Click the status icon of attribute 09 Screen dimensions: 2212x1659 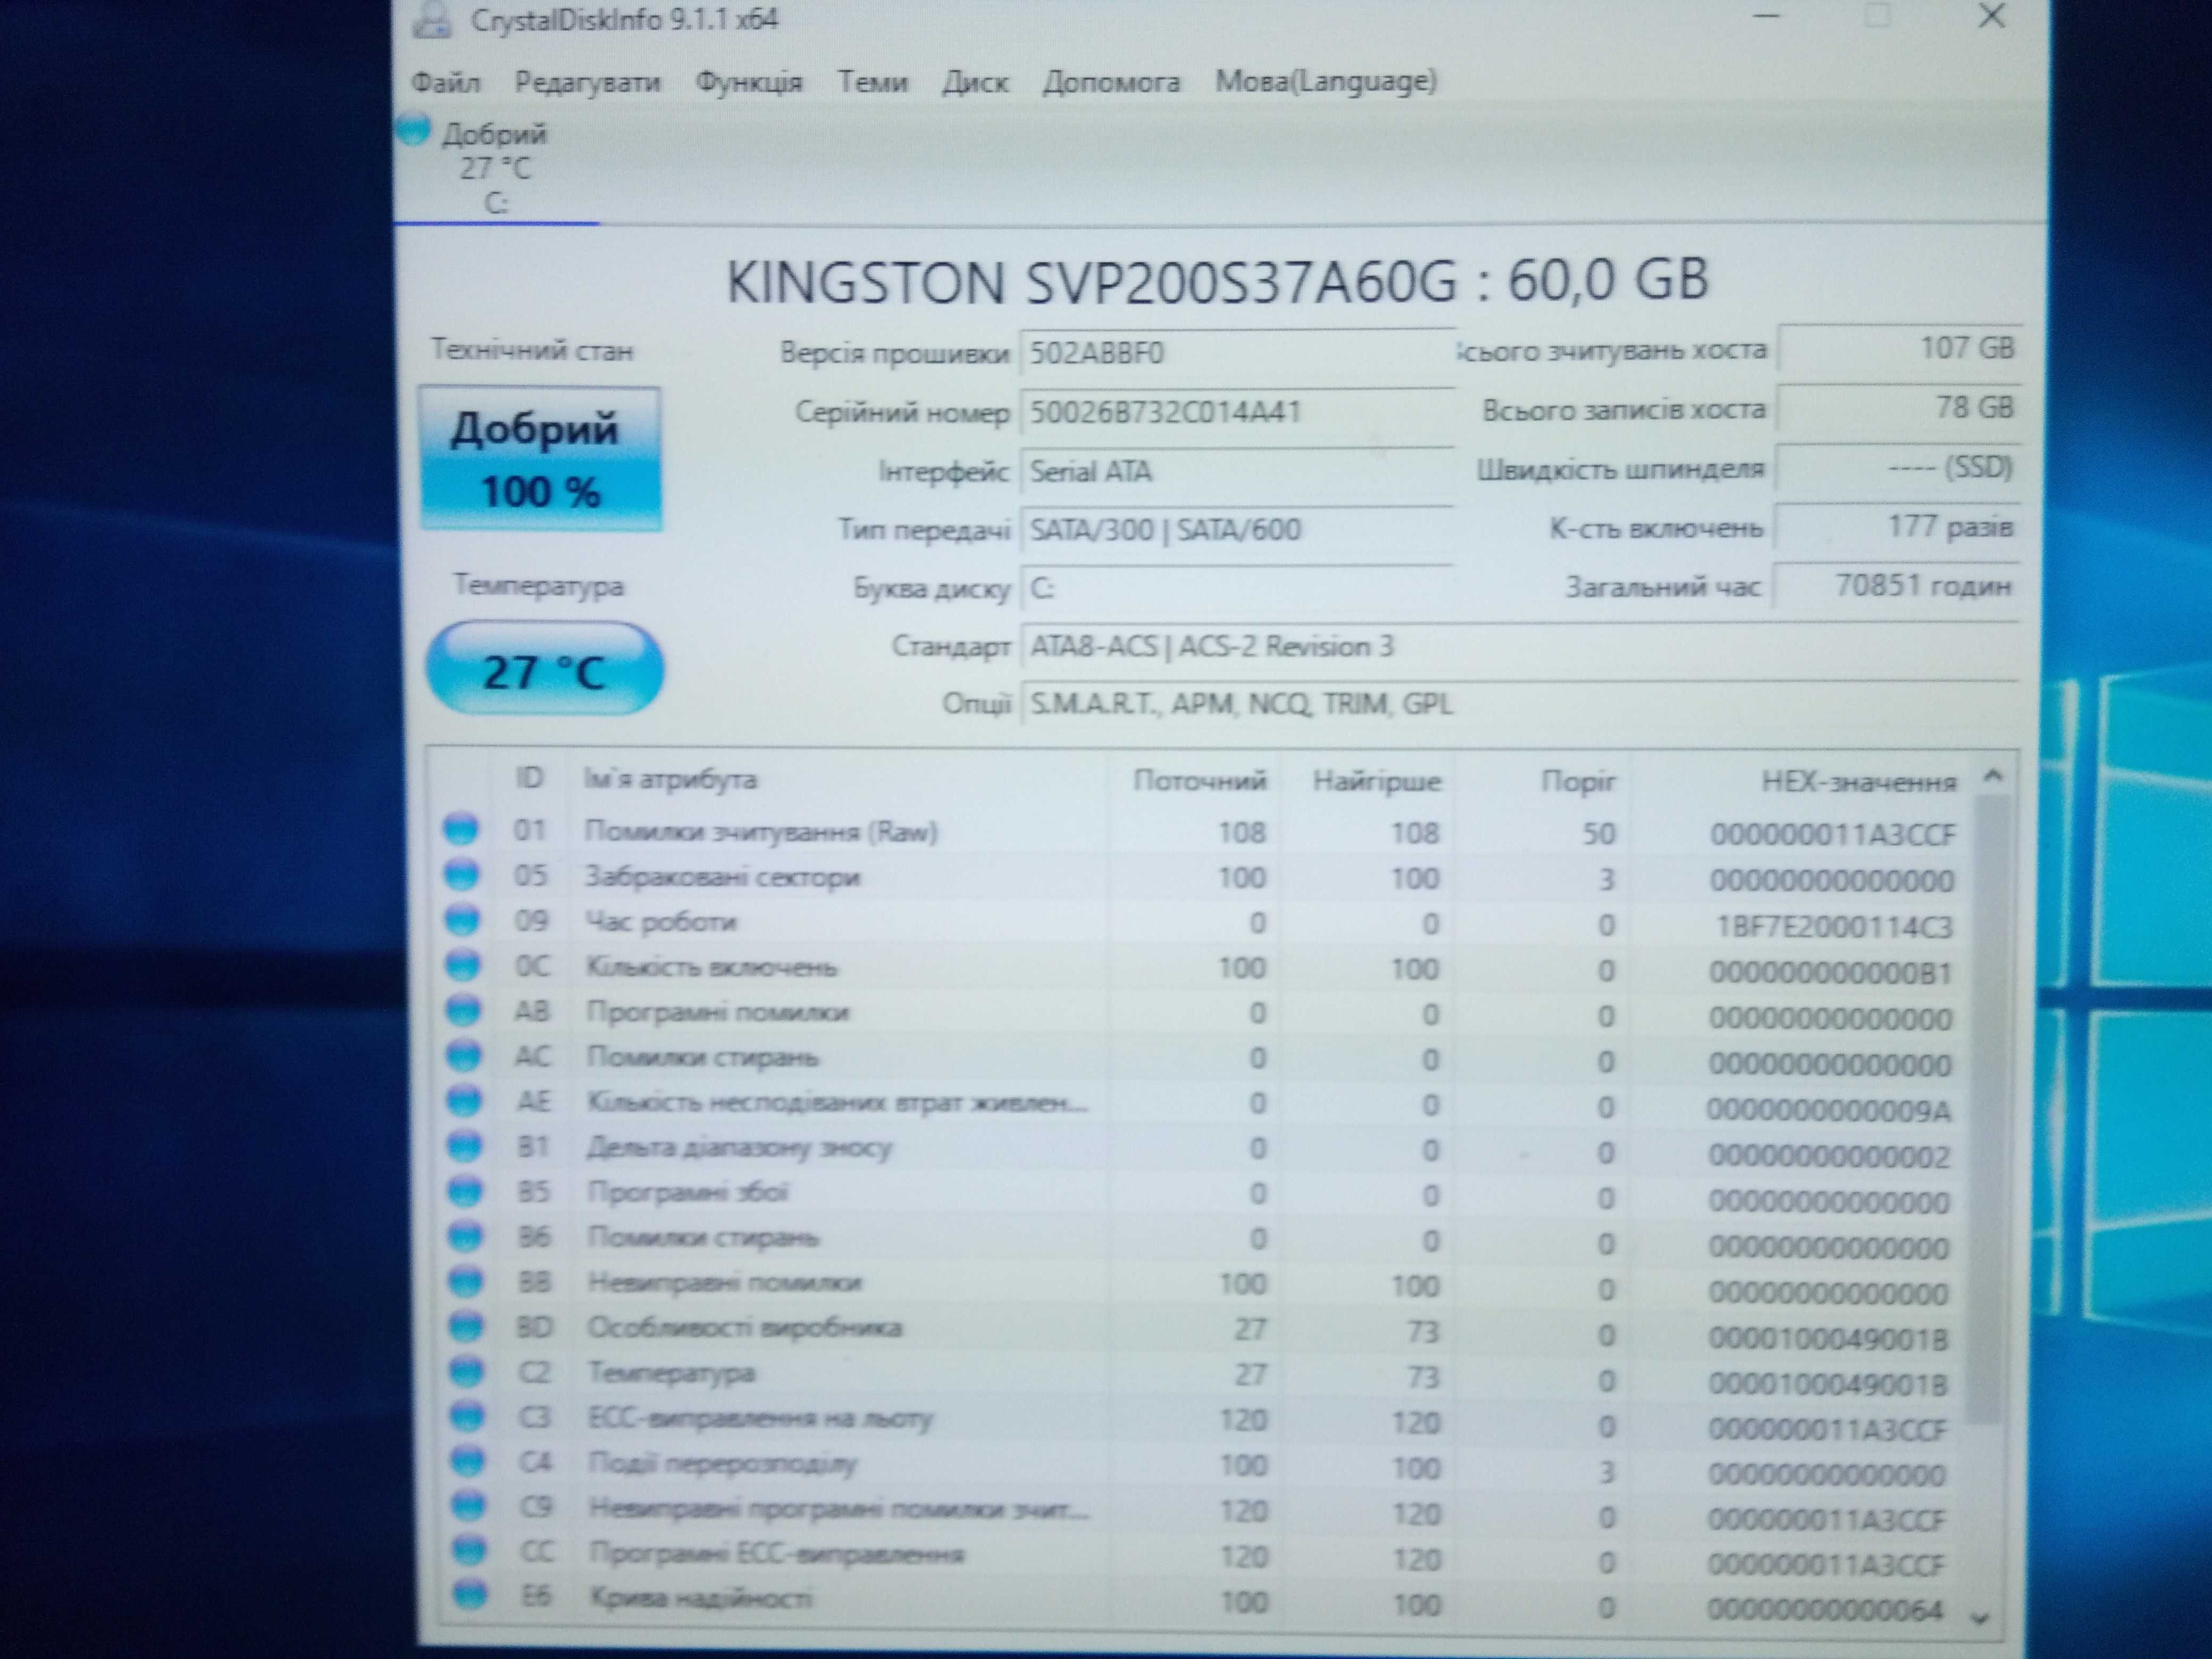[x=461, y=919]
